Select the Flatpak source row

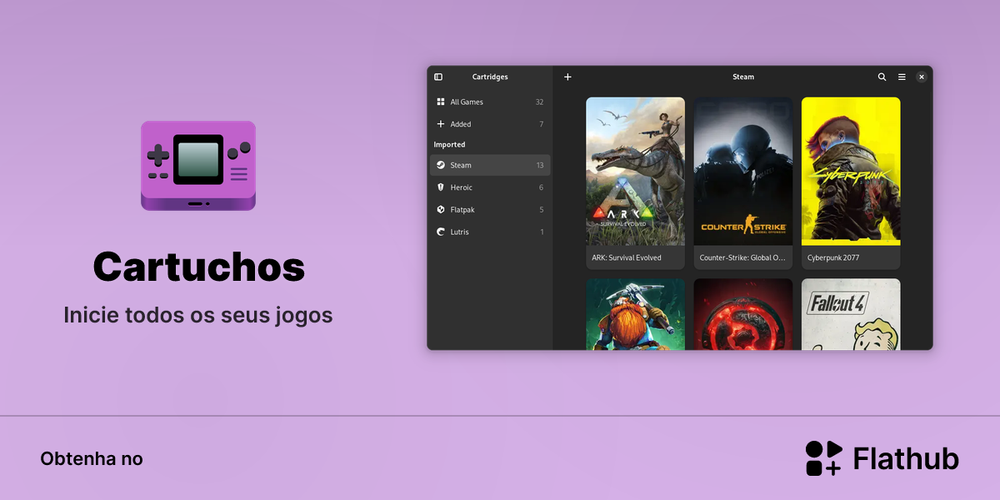coord(490,209)
